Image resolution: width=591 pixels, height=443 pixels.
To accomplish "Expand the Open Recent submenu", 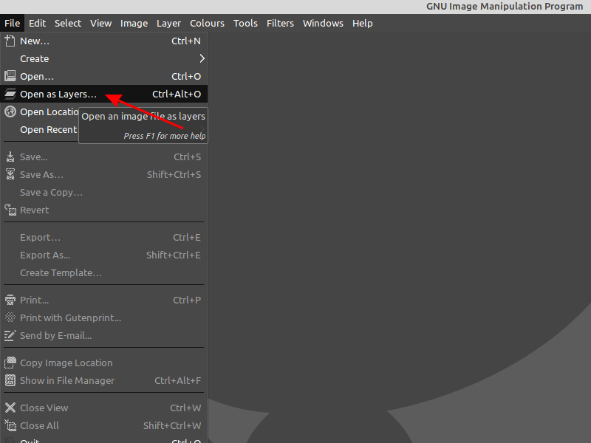I will tap(48, 130).
